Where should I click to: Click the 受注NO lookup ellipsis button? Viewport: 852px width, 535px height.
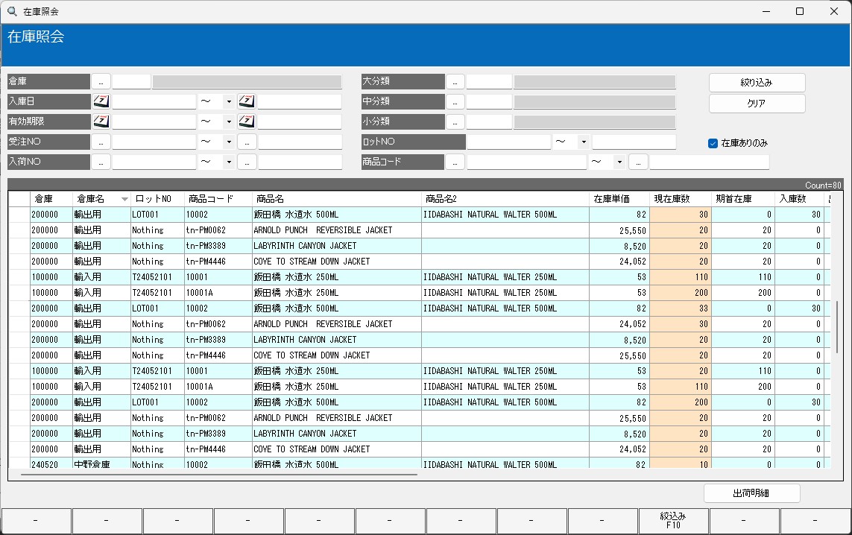(x=101, y=142)
